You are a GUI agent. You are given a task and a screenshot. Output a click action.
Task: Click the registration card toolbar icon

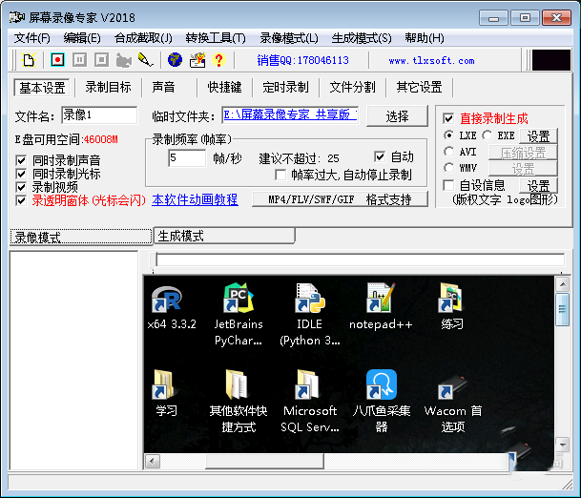pos(197,60)
